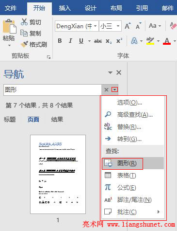Toggle subscript x₂ formatting
The height and width of the screenshot is (231, 177).
109,41
